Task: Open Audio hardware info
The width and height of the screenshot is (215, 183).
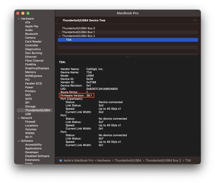Action: 29,30
